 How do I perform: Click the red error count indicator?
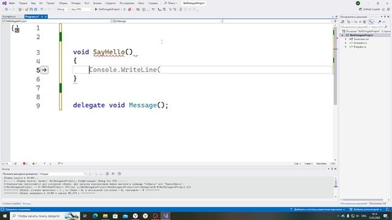pyautogui.click(x=25, y=164)
